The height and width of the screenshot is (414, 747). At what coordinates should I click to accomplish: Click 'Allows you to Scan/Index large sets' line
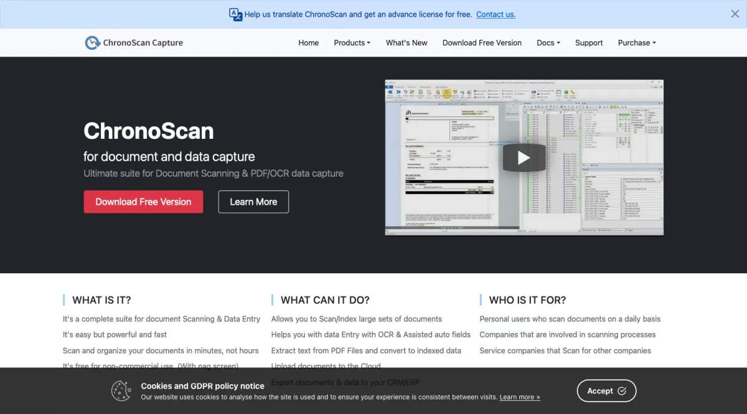357,319
